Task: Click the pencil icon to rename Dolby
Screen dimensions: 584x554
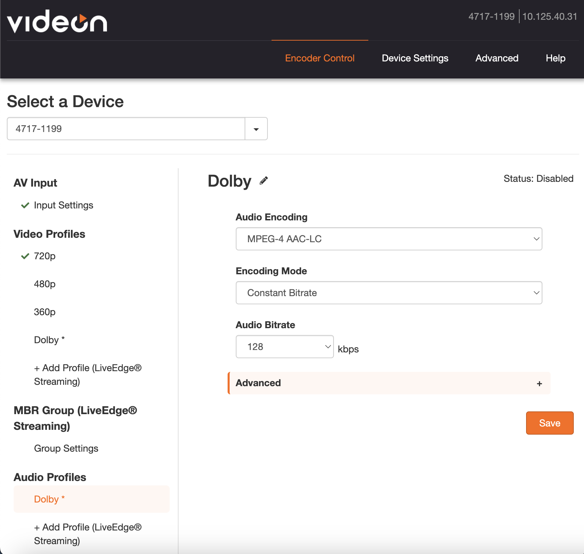Action: tap(264, 181)
